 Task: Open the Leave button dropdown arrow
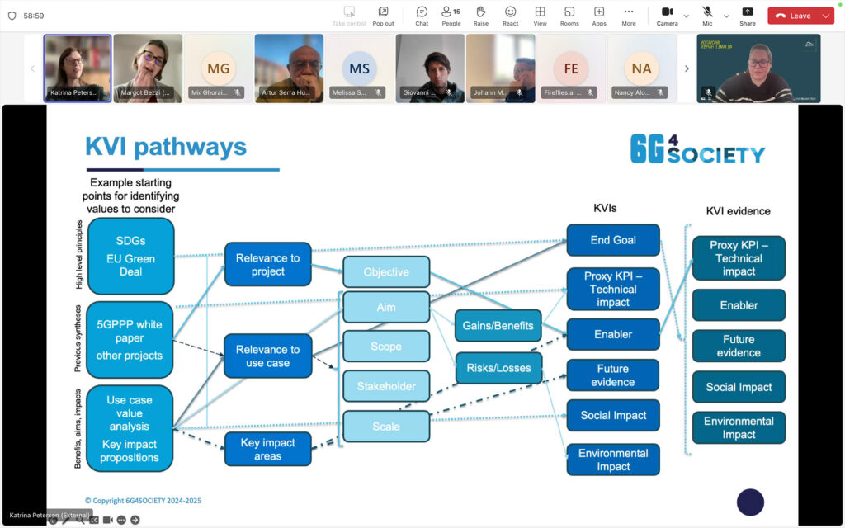(825, 16)
